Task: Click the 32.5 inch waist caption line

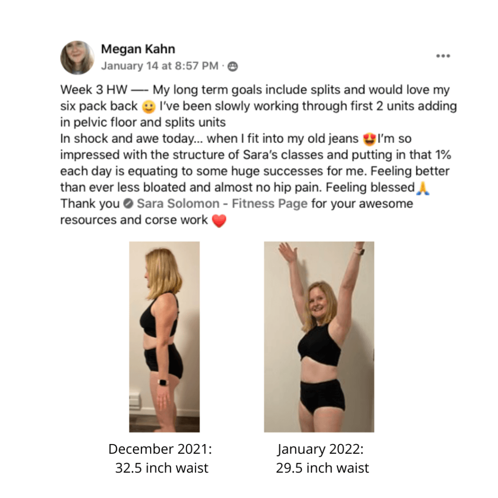Action: 161,468
